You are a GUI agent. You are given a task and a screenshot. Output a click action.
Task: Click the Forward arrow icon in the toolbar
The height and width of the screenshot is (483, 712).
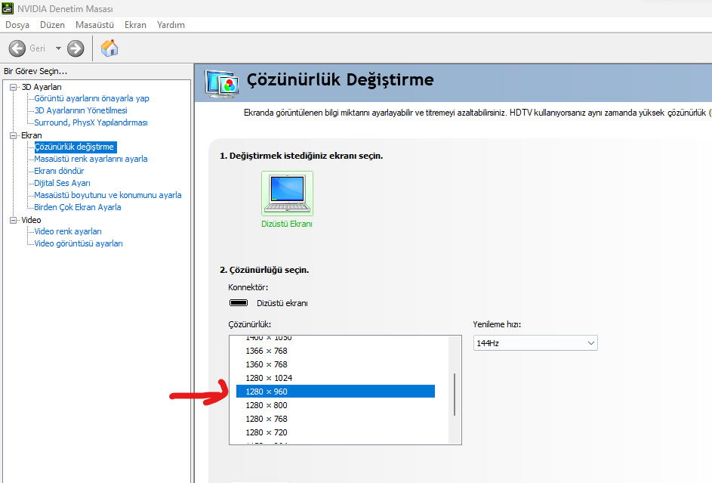coord(76,48)
